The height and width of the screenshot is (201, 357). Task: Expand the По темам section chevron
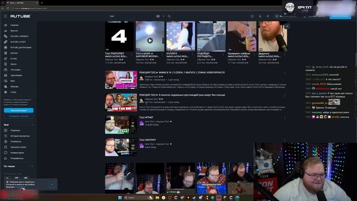[32, 166]
